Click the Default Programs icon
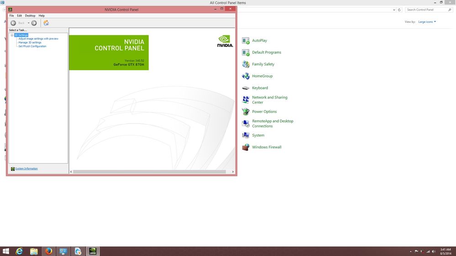456x256 pixels. click(x=246, y=52)
